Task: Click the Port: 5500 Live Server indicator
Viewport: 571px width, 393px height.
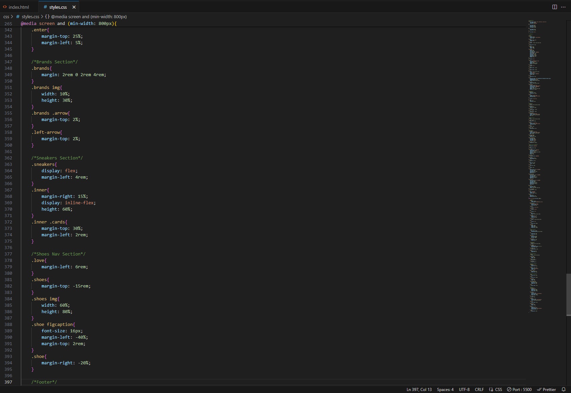Action: pos(519,389)
